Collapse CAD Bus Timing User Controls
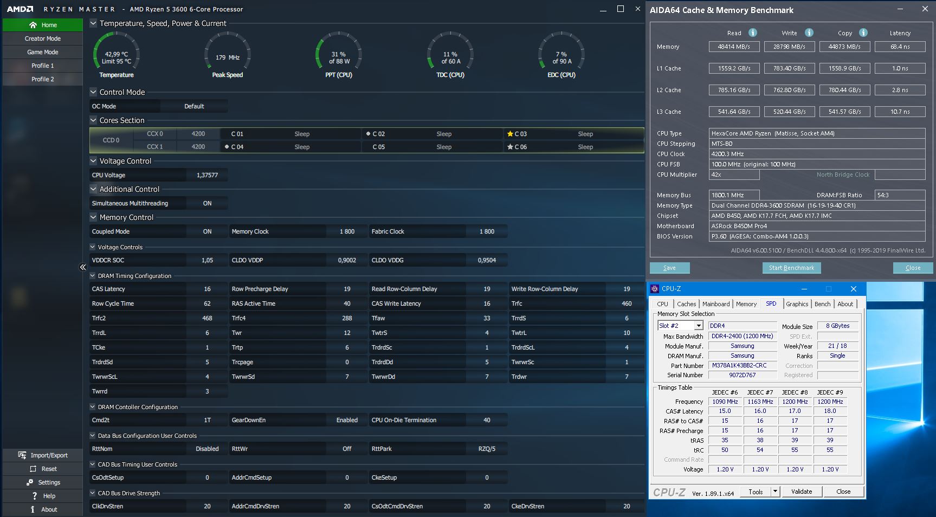Viewport: 936px width, 517px height. pos(93,464)
